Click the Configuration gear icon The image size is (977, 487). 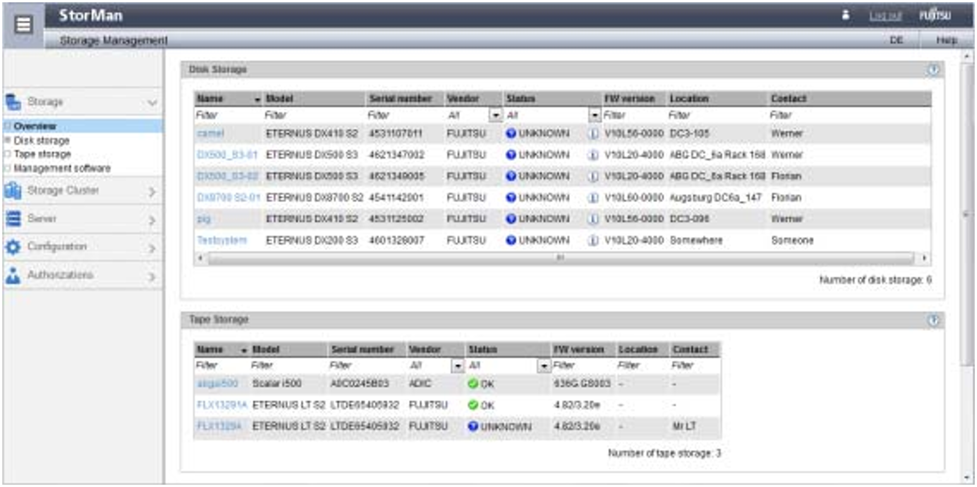tap(13, 247)
